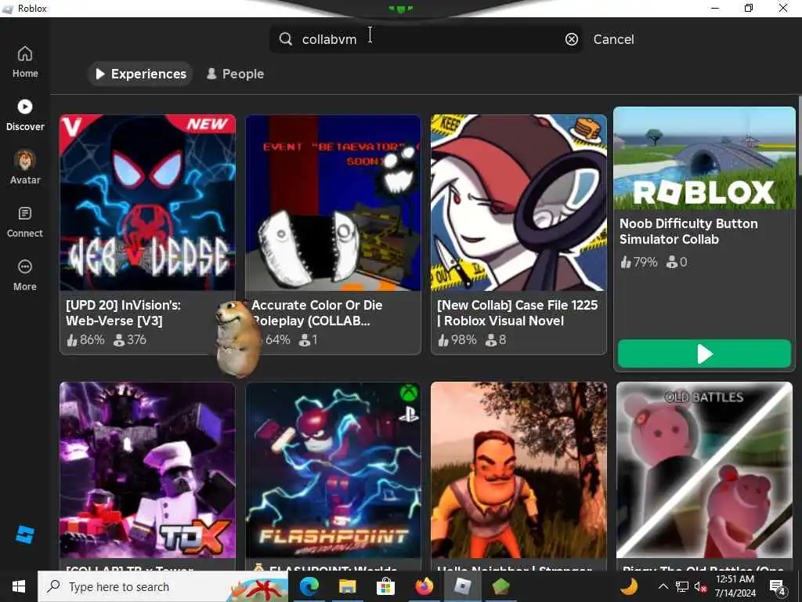
Task: Clear the search text with the X icon
Action: (571, 39)
